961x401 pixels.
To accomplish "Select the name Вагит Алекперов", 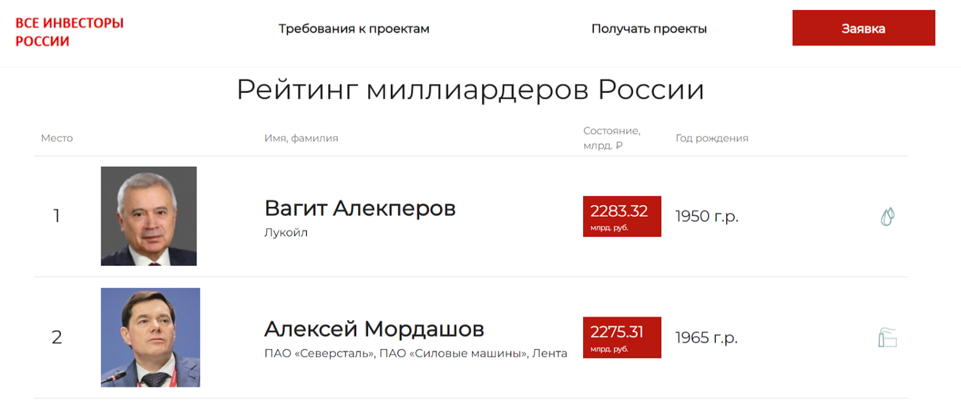I will [x=360, y=208].
